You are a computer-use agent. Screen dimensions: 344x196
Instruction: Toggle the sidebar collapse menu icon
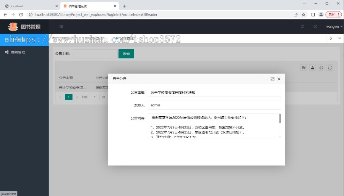[x=61, y=27]
